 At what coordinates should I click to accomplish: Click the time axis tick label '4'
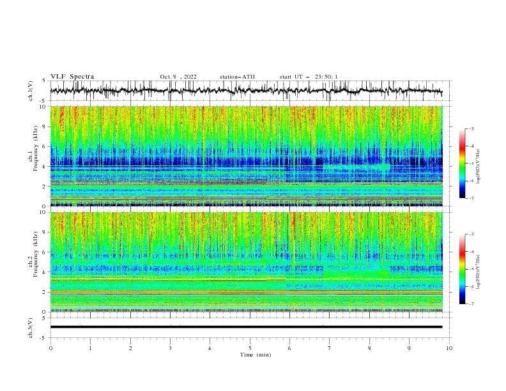[x=210, y=348]
